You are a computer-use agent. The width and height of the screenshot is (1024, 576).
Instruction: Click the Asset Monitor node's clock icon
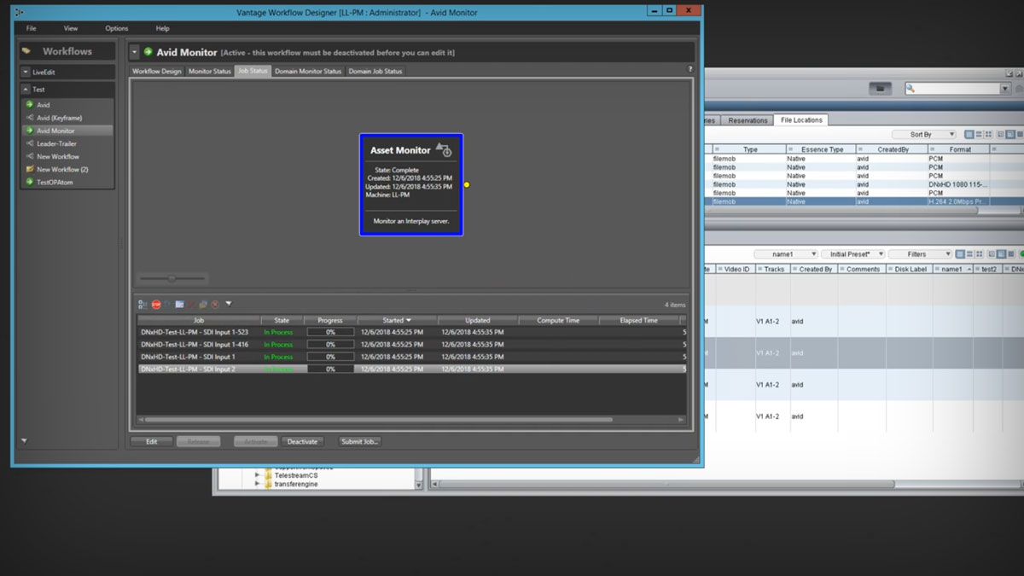point(444,149)
